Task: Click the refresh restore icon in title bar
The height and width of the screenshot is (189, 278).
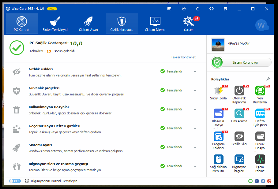Action: pos(198,9)
